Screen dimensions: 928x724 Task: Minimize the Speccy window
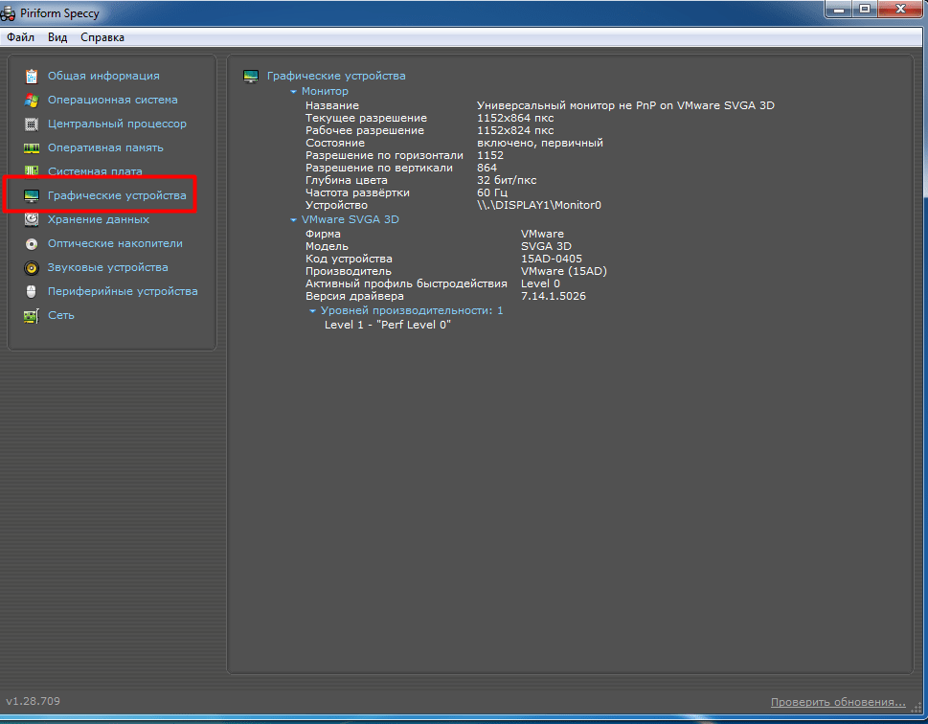[839, 10]
